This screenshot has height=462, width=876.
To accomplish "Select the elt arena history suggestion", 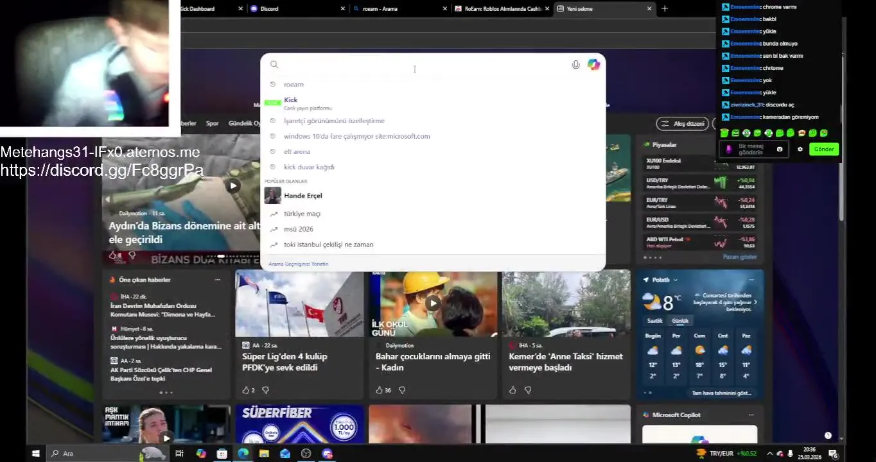I will tap(433, 151).
